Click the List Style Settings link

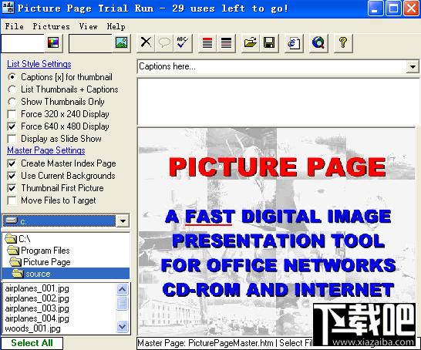coord(39,64)
